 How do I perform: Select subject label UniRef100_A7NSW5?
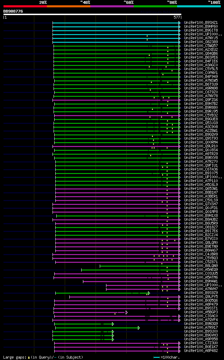click(201, 81)
